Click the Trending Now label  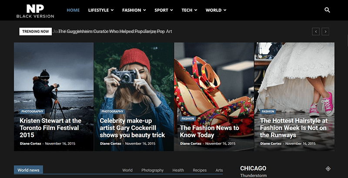coord(36,32)
